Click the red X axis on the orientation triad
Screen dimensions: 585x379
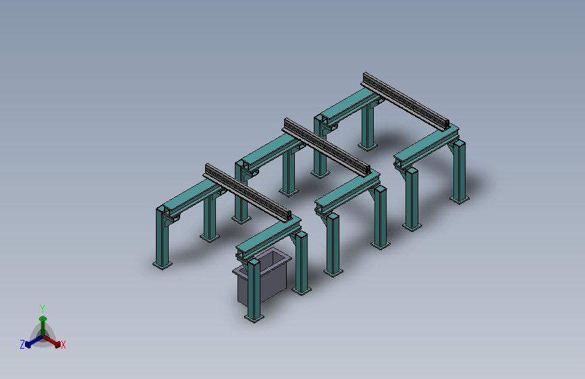coord(53,341)
